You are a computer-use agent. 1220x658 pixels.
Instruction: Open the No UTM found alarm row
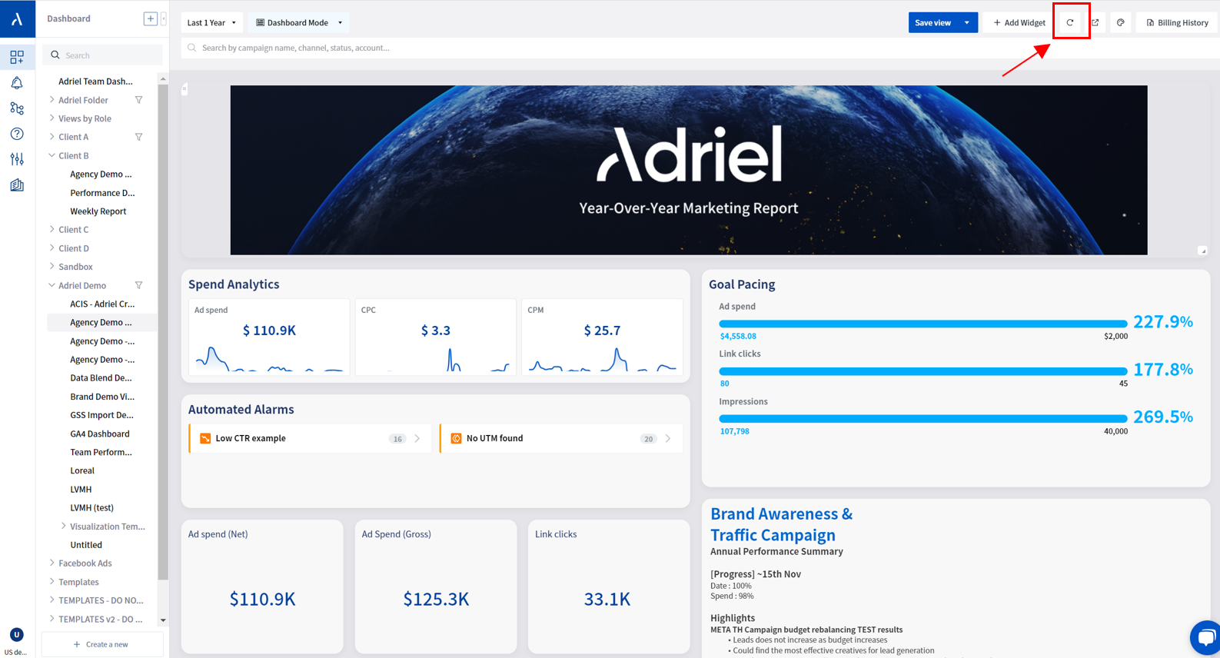[x=560, y=438]
